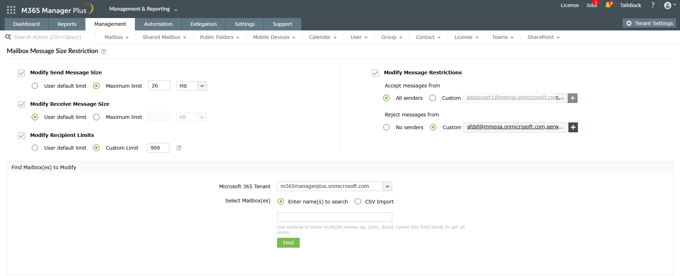Switch to the Support tab
The height and width of the screenshot is (276, 680).
point(282,24)
